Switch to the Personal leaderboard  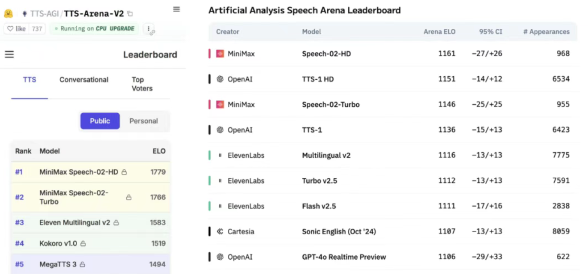(143, 121)
